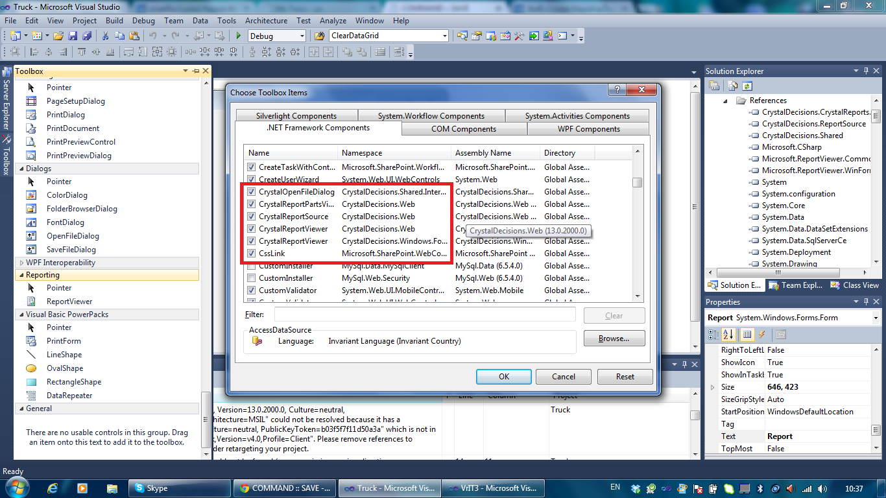This screenshot has height=498, width=886.
Task: Uncheck the CssLink checkbox
Action: [252, 254]
